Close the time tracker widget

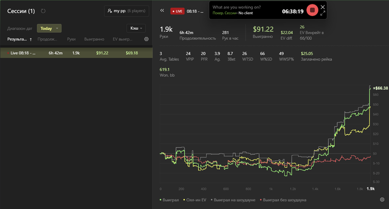322,7
